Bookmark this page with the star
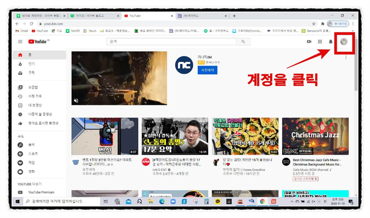The image size is (370, 218). (313, 24)
